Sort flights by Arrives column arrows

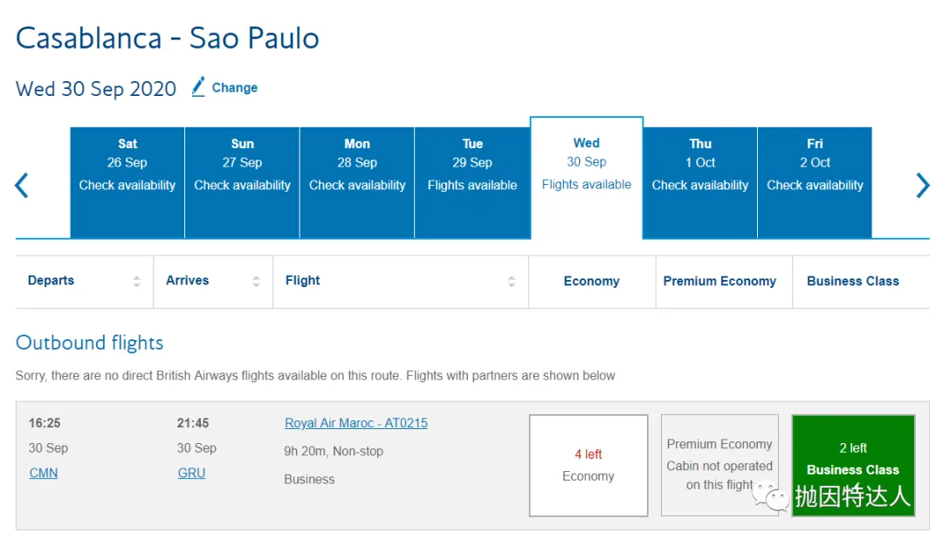[256, 281]
